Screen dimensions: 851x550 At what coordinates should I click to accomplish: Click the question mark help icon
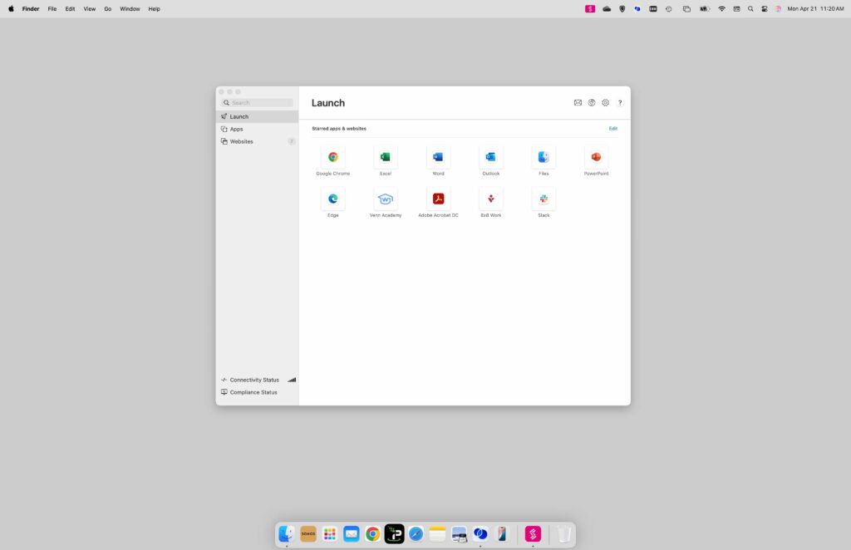pyautogui.click(x=620, y=103)
